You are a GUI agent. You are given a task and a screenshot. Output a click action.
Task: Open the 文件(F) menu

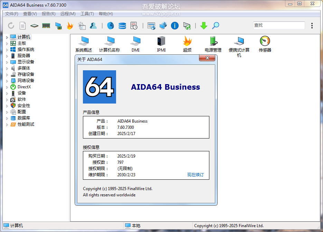pos(11,14)
